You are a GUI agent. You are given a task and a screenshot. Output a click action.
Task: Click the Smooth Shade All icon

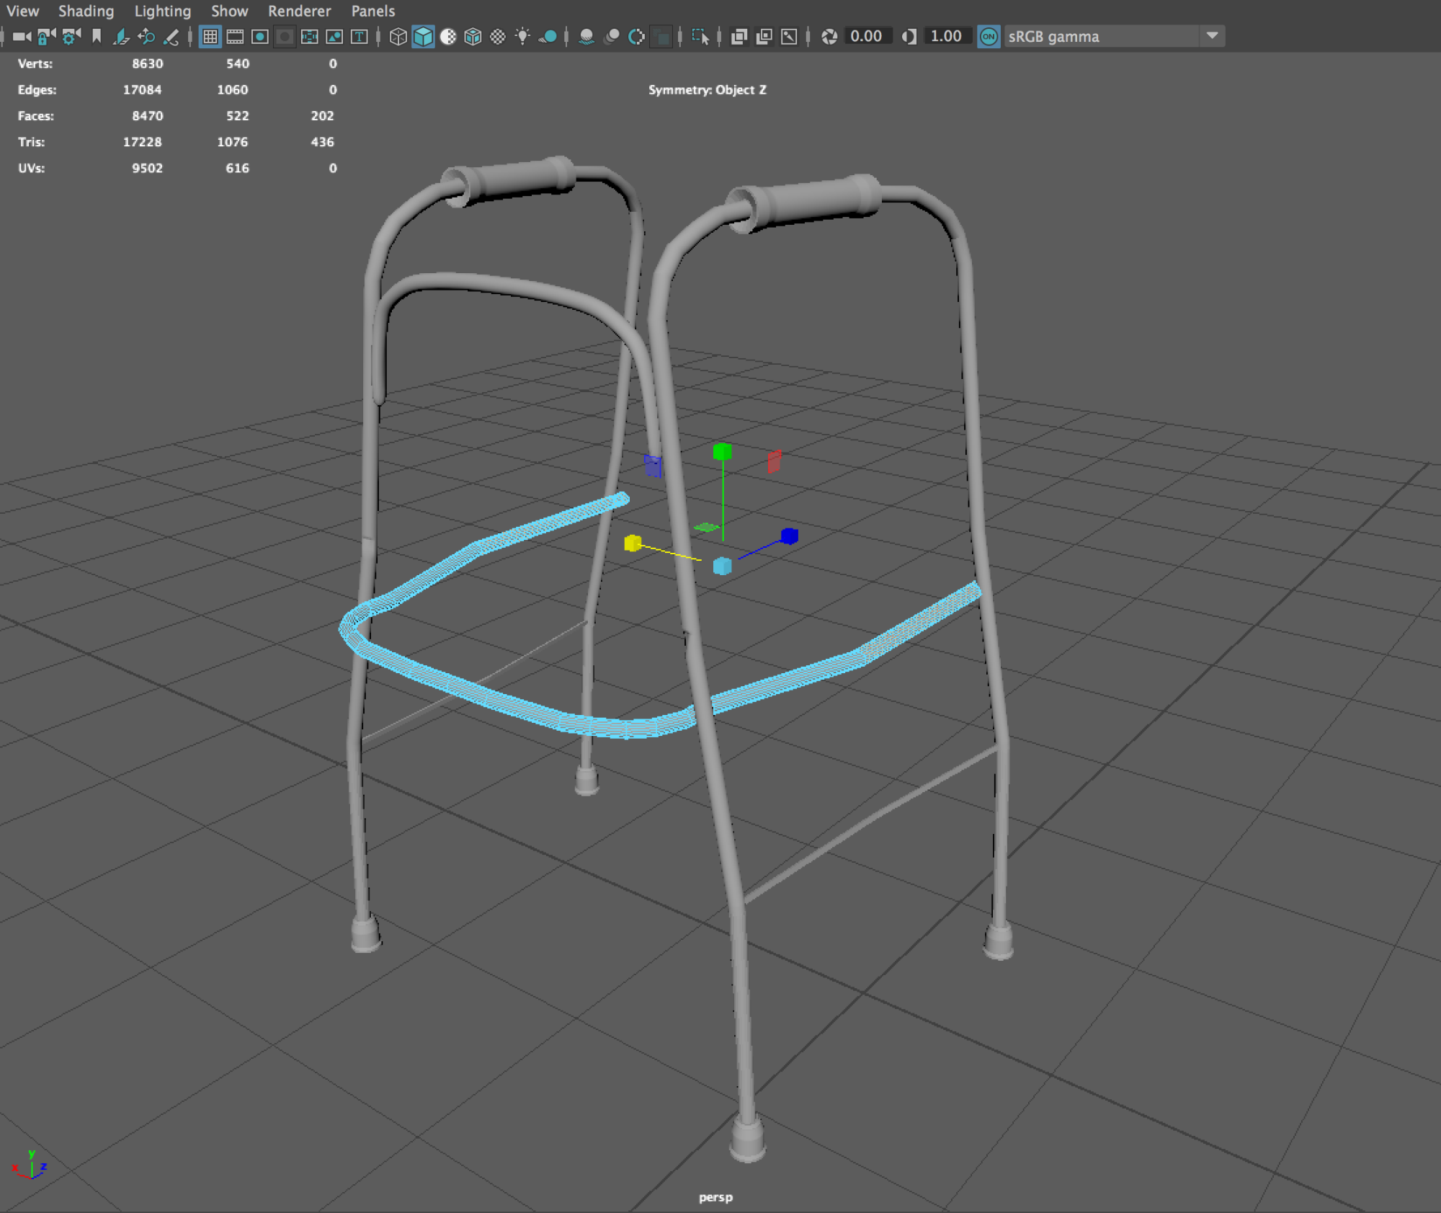423,36
